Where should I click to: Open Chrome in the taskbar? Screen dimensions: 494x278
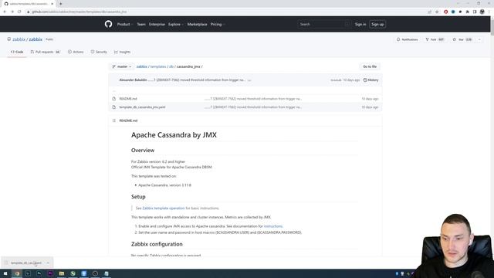tap(17, 273)
